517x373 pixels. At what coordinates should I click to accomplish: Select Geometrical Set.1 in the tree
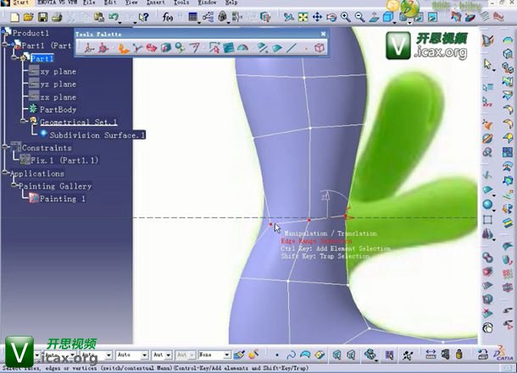79,122
